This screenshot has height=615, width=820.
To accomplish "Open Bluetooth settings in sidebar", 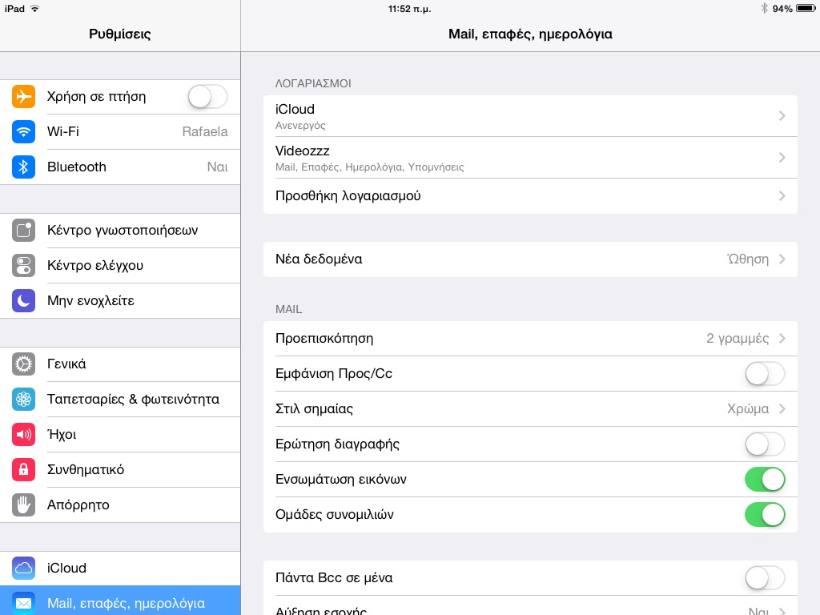I will [x=120, y=167].
